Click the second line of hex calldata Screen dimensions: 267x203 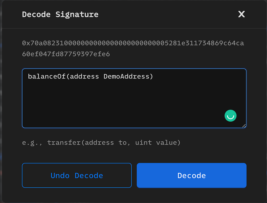(66, 54)
